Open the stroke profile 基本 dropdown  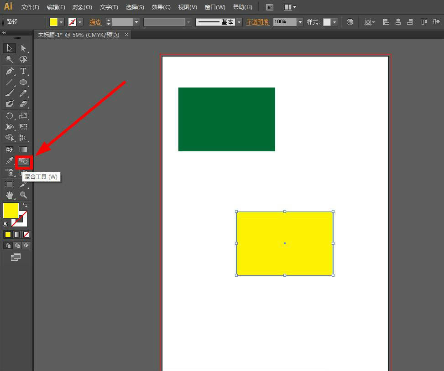coord(239,22)
